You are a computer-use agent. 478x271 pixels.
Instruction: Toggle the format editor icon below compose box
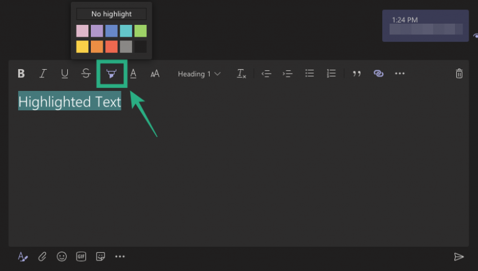23,257
